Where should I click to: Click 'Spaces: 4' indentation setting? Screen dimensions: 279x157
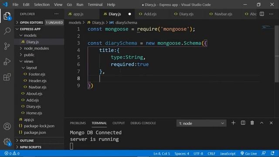tap(182, 154)
